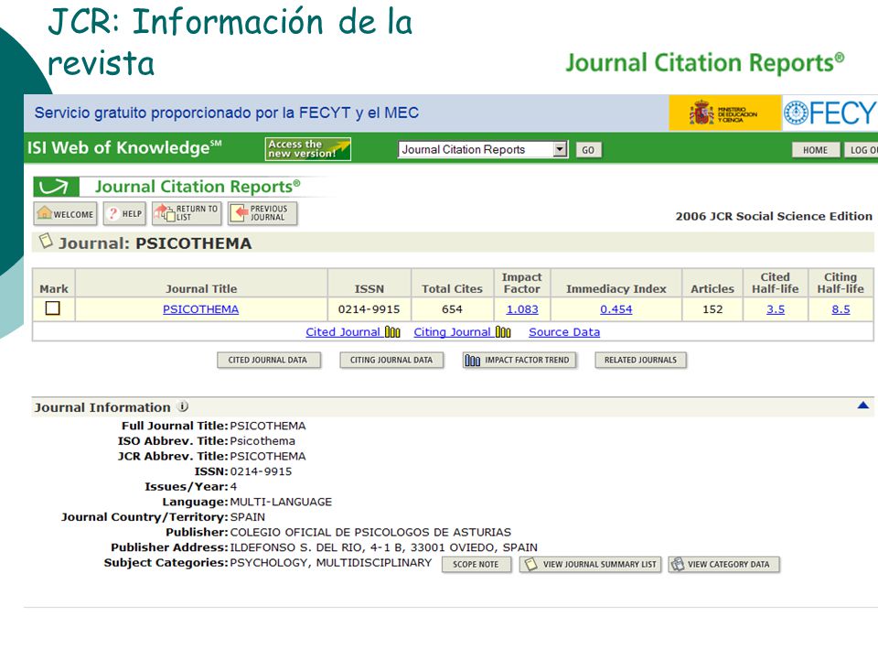
Task: Click total cites value 654
Action: (x=452, y=309)
